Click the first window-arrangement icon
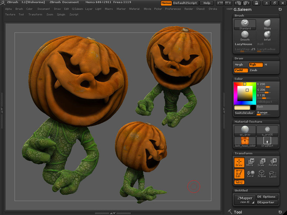The image size is (287, 215). click(x=238, y=3)
